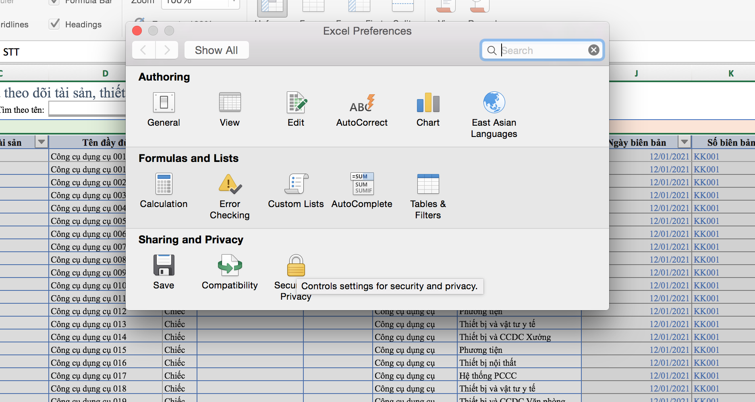Select column J header
755x402 pixels.
636,73
